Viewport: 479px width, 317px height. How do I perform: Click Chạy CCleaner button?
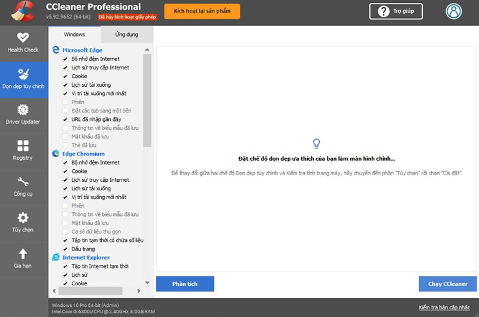point(448,284)
